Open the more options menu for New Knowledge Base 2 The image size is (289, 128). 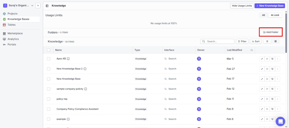pos(277,69)
